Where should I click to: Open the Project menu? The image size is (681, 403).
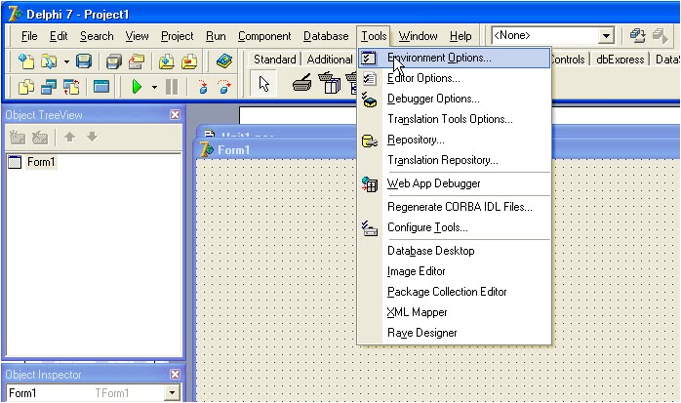coord(177,36)
